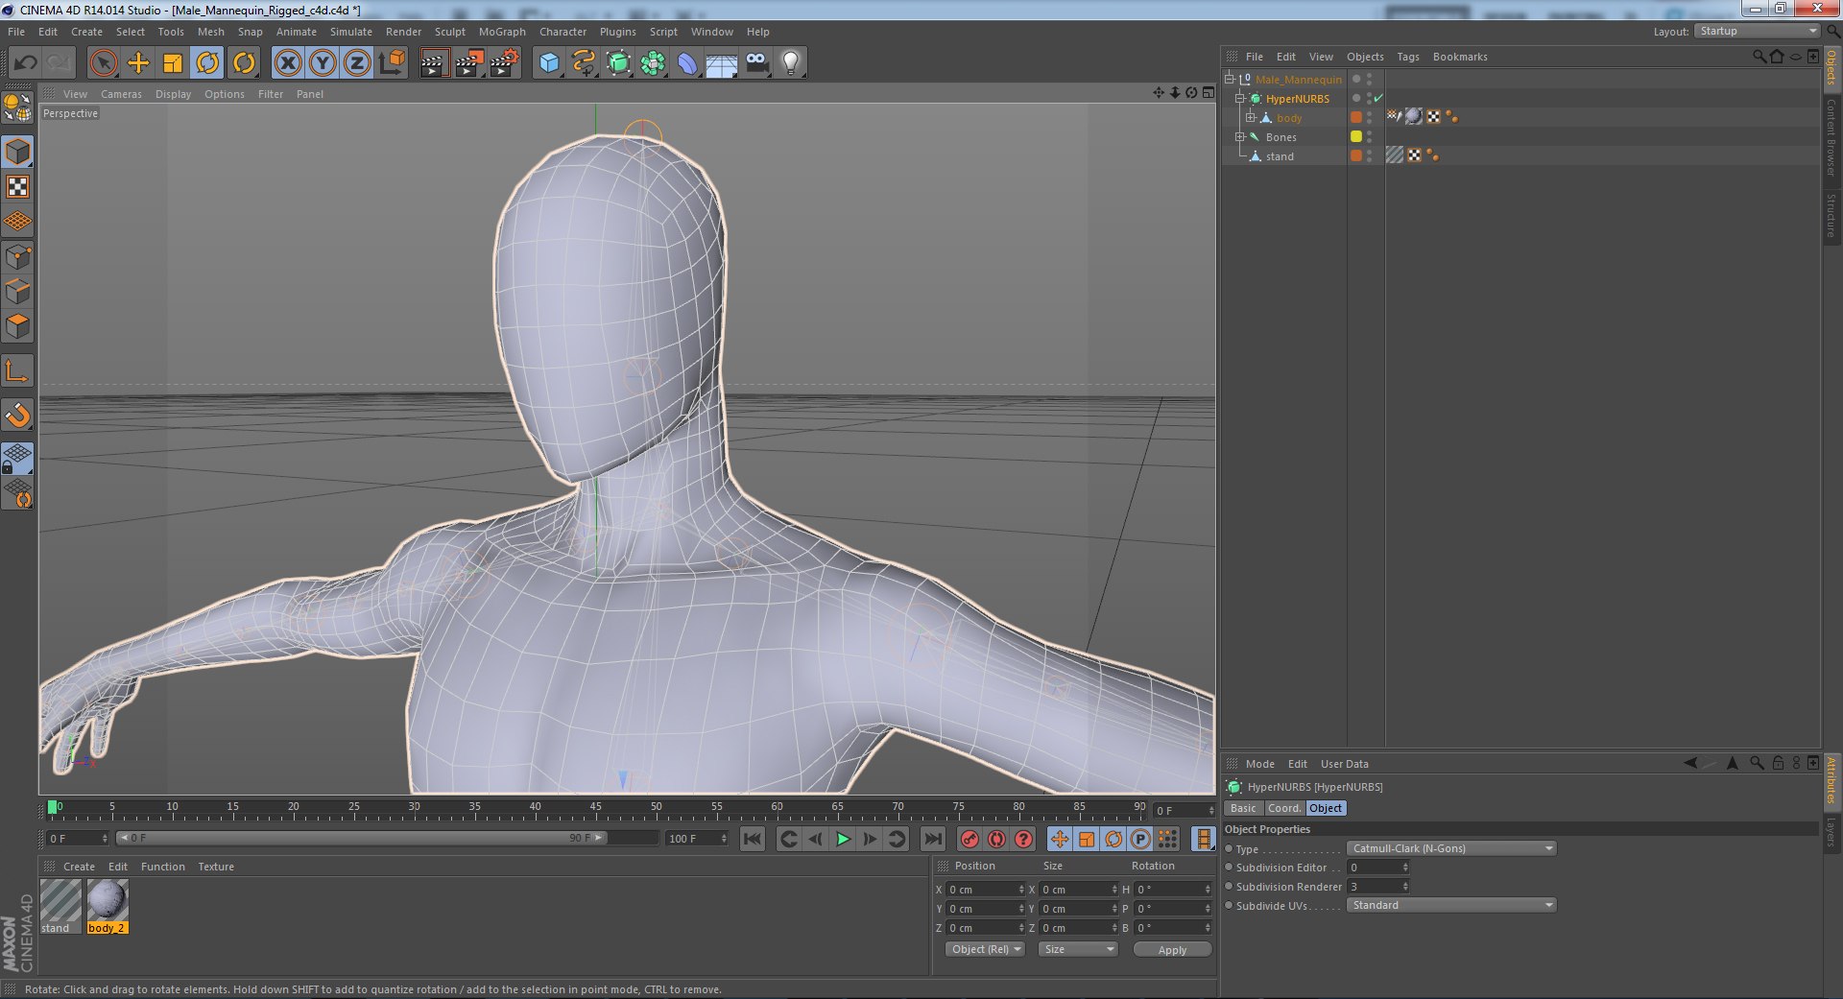Screen dimensions: 1843x999
Task: Click the body object orange layer swatch
Action: [x=1356, y=117]
